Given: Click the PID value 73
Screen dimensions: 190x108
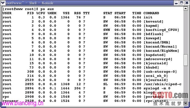Looking at the screenshot, I should tap(32, 67).
